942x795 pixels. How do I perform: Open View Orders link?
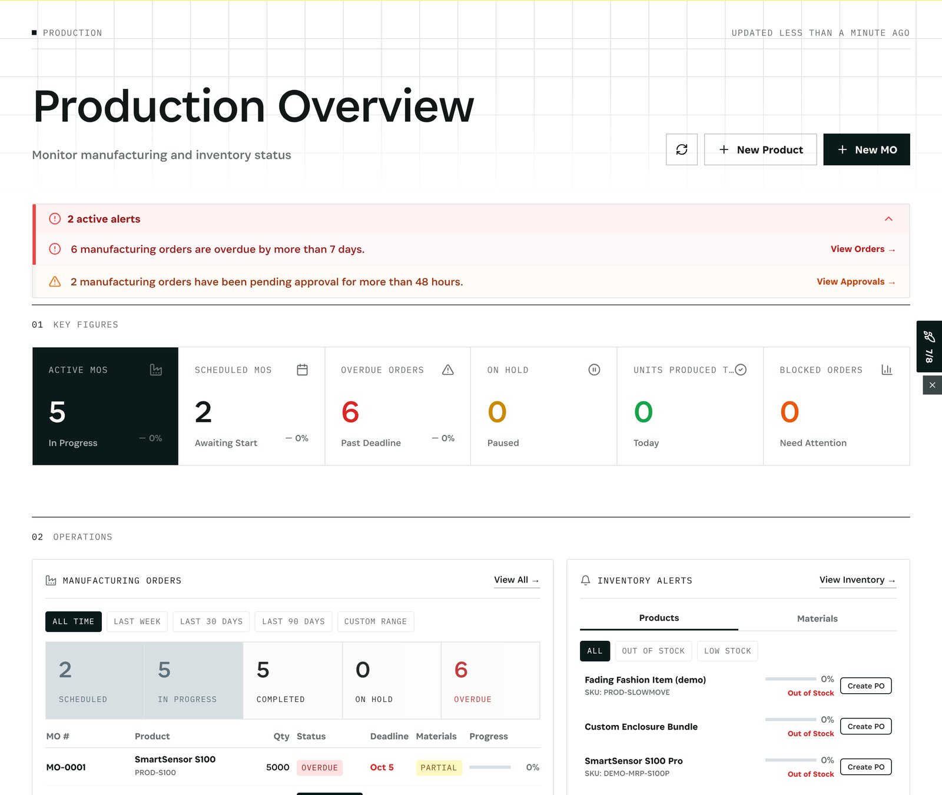pyautogui.click(x=863, y=249)
